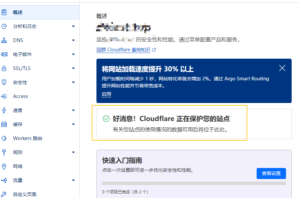The height and width of the screenshot is (198, 299).
Task: Open the Workers 路由 menu item
Action: tap(40, 138)
